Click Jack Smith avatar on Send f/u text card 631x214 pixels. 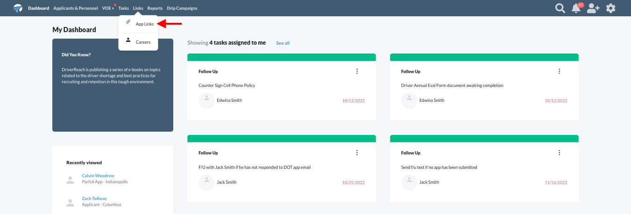click(x=410, y=182)
